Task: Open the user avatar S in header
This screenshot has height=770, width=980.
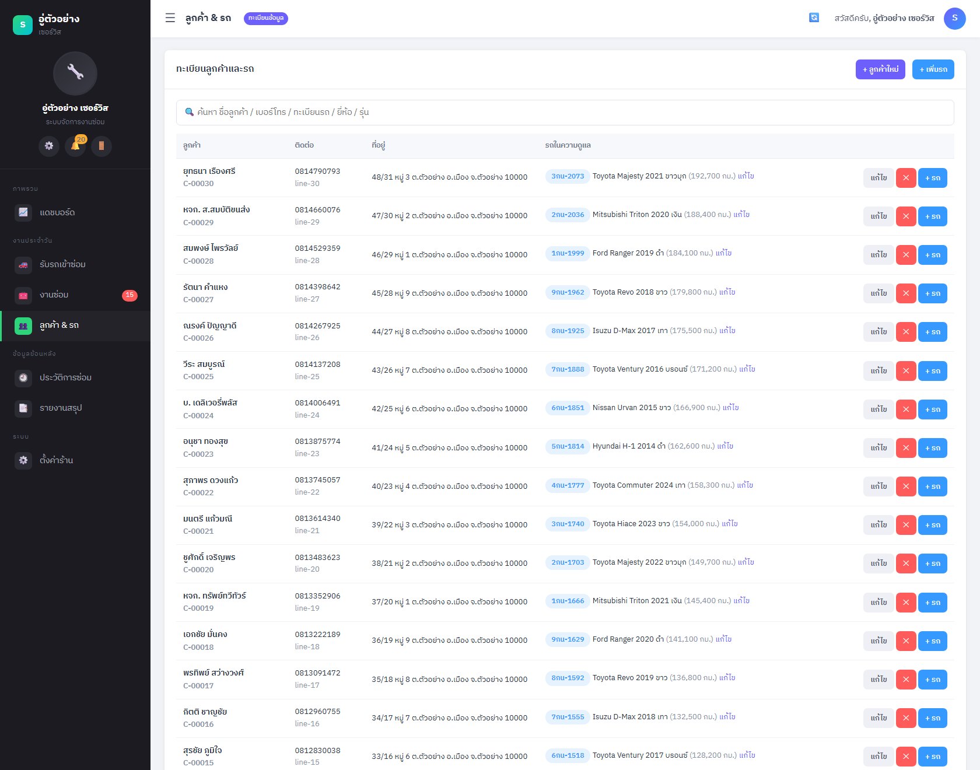Action: (954, 18)
